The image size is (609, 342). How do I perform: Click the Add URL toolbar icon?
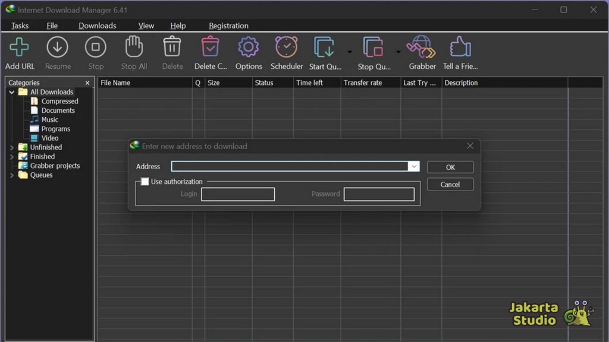19,47
